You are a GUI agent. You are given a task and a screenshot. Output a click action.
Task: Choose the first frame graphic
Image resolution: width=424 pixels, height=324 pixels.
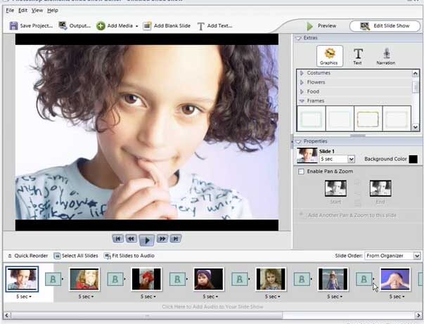tap(311, 119)
